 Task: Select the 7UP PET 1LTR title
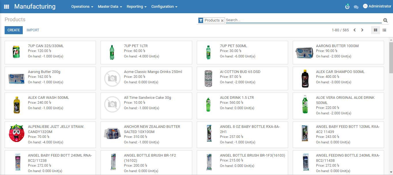click(x=136, y=46)
